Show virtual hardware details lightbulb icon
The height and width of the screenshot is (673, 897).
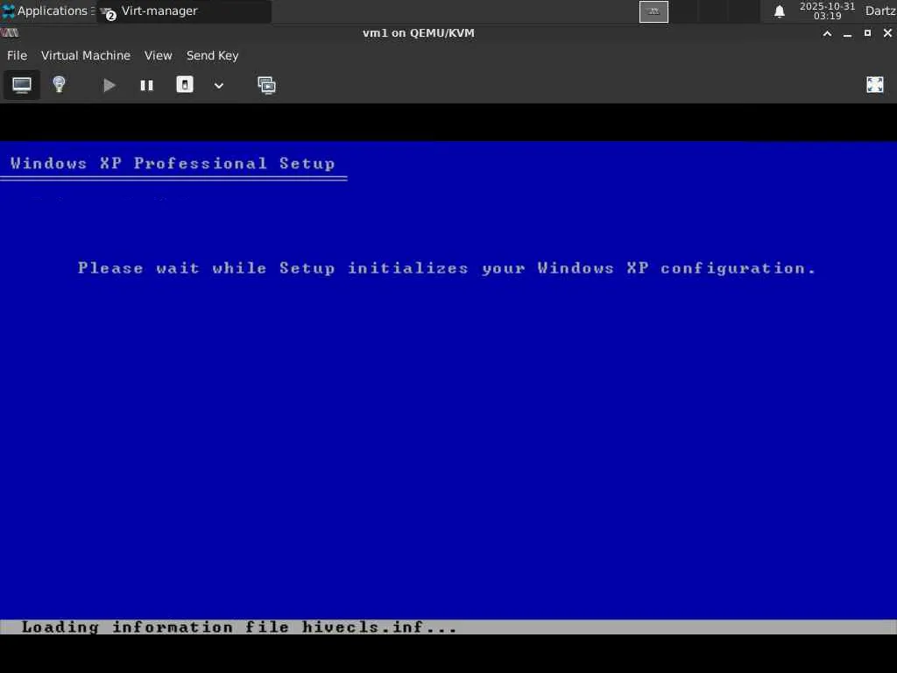click(x=59, y=85)
